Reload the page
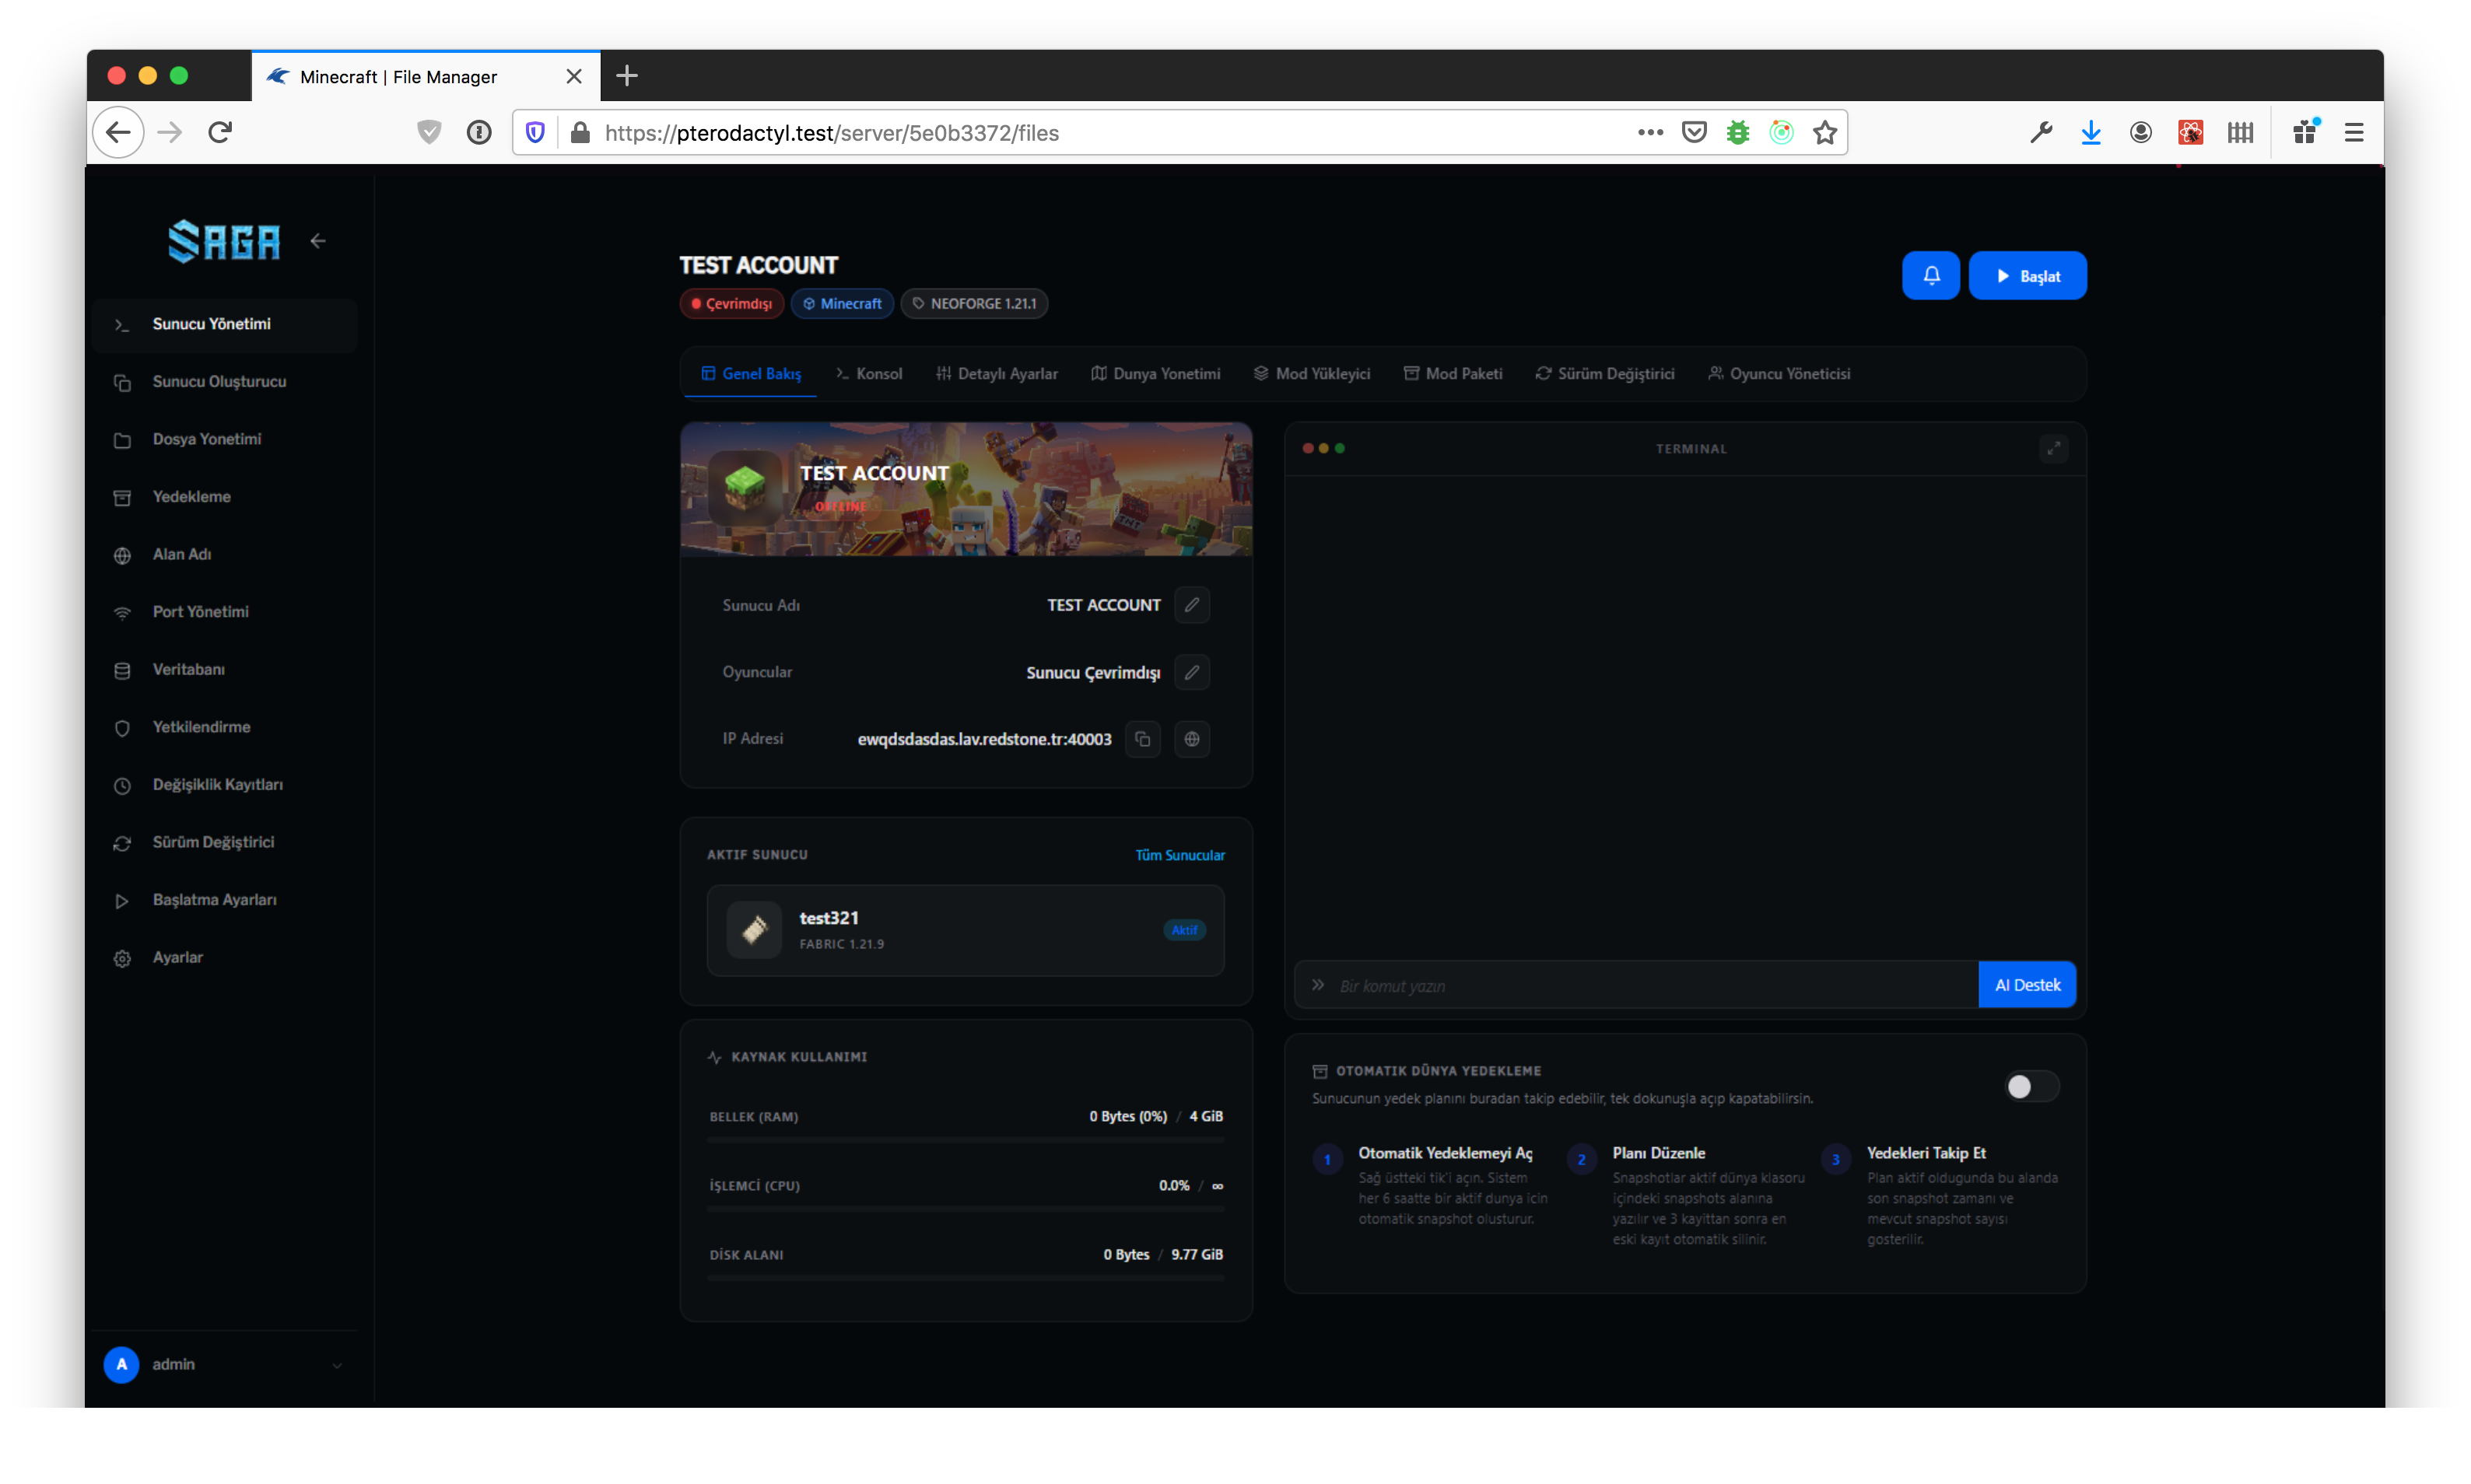 tap(220, 132)
